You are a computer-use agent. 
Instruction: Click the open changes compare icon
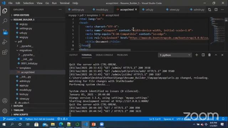[x=209, y=10]
